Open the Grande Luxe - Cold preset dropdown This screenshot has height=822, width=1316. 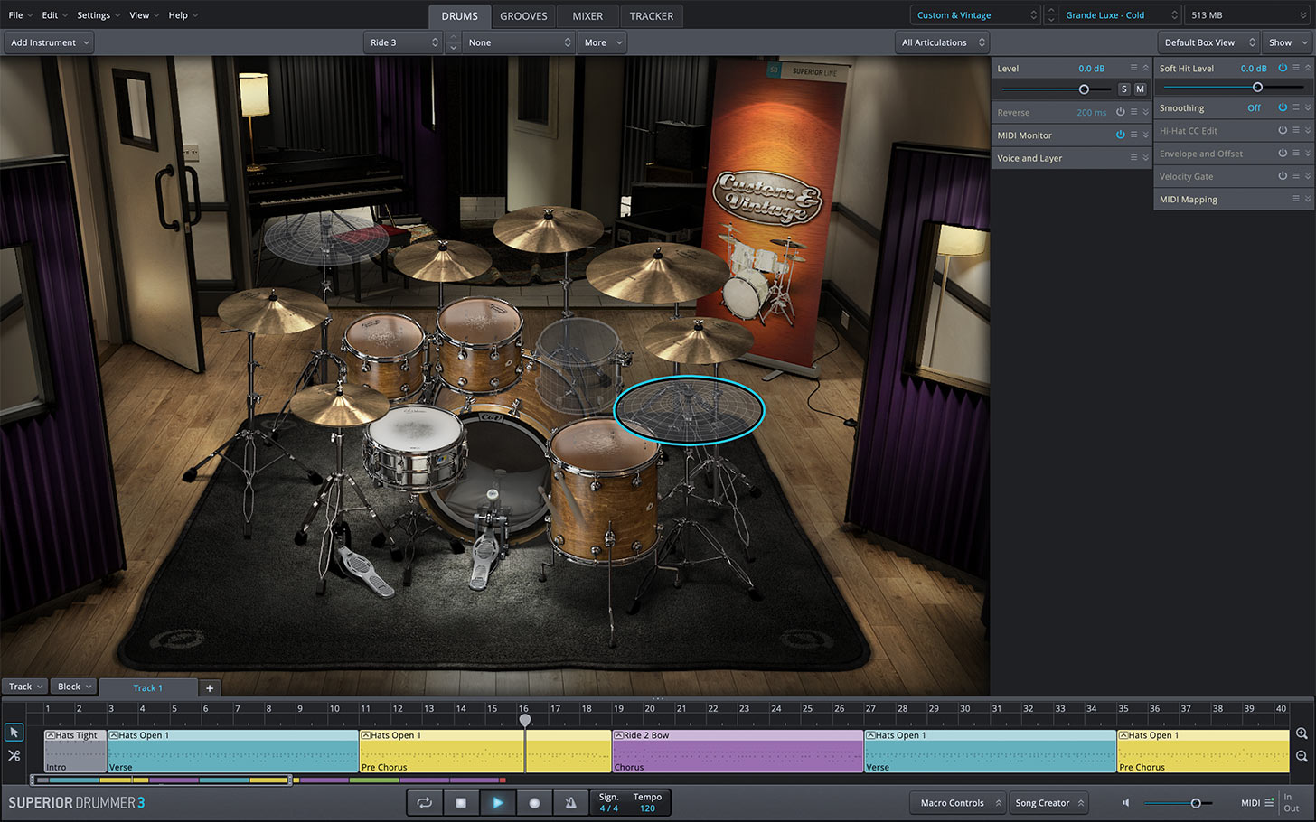[x=1120, y=15]
